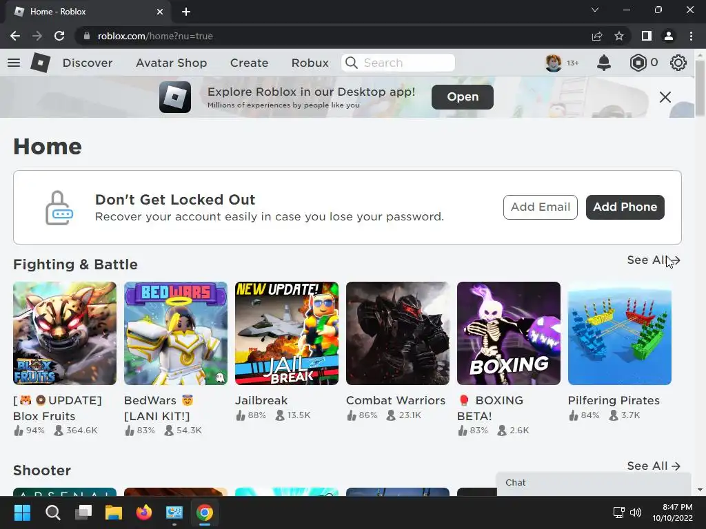Launch Firefox from taskbar
The height and width of the screenshot is (529, 706).
pyautogui.click(x=144, y=512)
